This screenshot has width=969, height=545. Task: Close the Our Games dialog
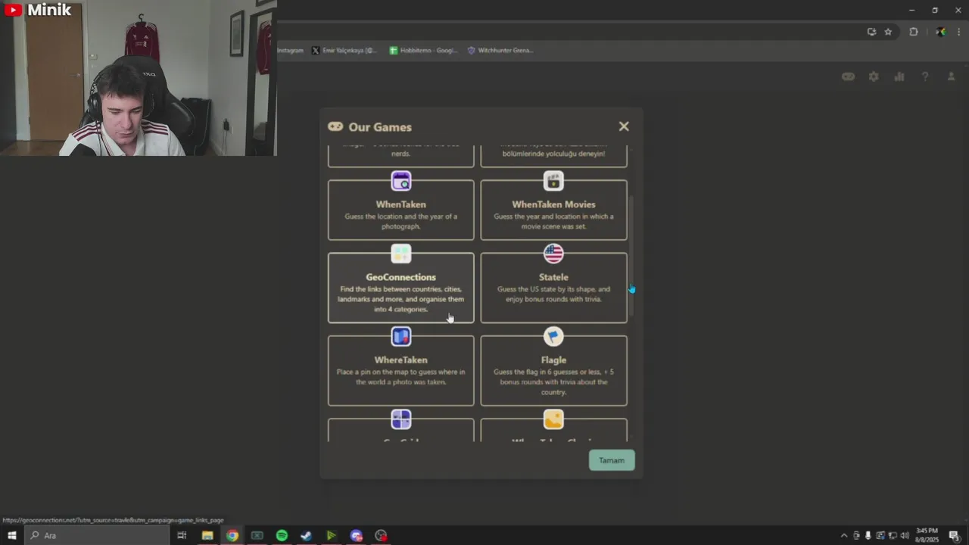(624, 126)
